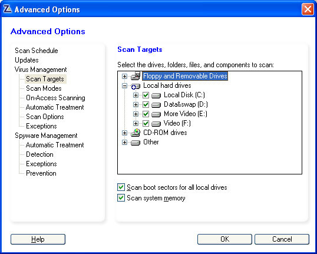The height and width of the screenshot is (254, 317).
Task: Close the Advanced Options dialog
Action: [308, 9]
